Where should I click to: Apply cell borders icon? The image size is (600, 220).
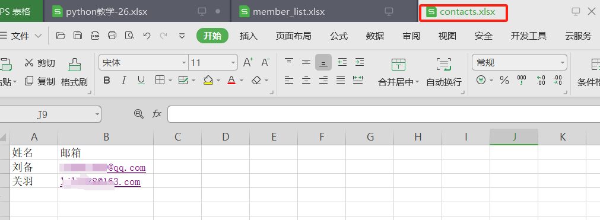pyautogui.click(x=160, y=80)
